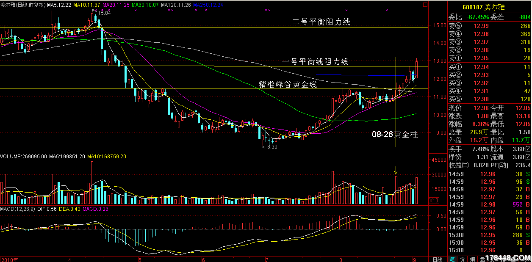Select the chart title 美尔雅(日线,前复权)
The height and width of the screenshot is (262, 532).
pos(23,5)
